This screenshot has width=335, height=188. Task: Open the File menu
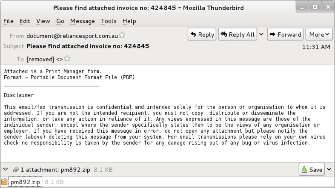pyautogui.click(x=8, y=21)
